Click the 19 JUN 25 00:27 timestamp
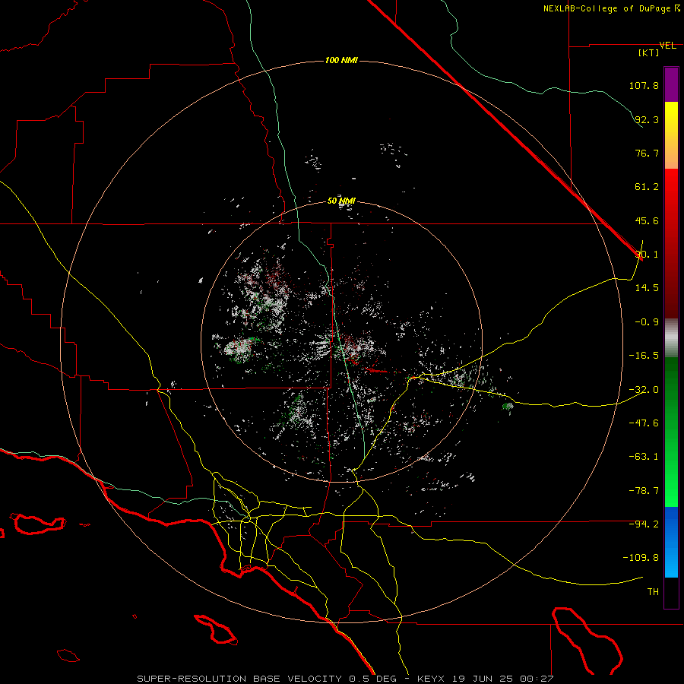The height and width of the screenshot is (684, 684). 502,679
